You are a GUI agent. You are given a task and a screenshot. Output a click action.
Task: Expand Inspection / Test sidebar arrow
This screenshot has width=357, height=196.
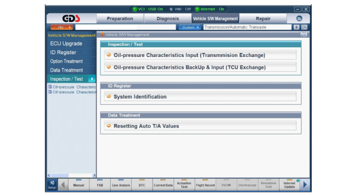click(x=92, y=79)
